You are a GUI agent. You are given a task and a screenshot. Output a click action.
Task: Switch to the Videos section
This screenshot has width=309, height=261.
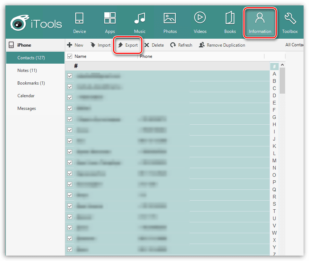200,23
